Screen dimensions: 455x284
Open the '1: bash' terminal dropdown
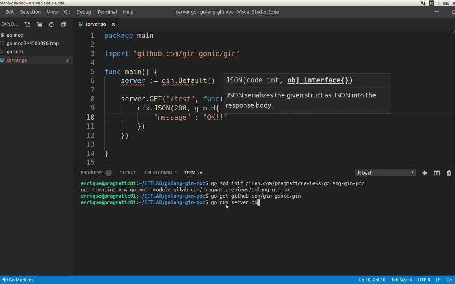coord(384,173)
